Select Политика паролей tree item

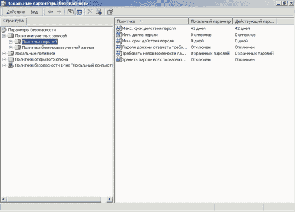pos(40,42)
